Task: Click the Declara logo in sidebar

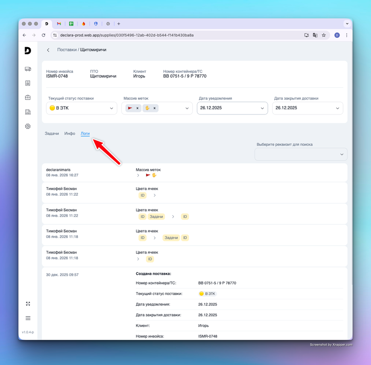Action: tap(28, 50)
